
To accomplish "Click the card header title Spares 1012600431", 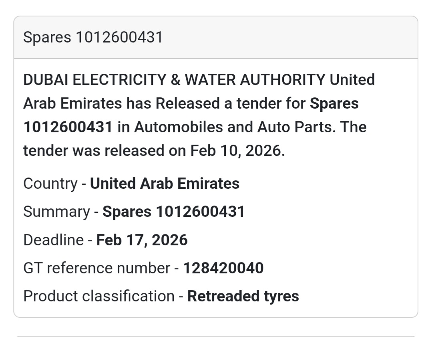I will (93, 37).
